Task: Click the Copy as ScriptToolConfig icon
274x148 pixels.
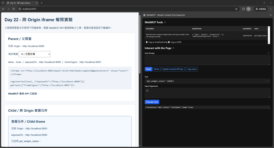Action: [147, 42]
